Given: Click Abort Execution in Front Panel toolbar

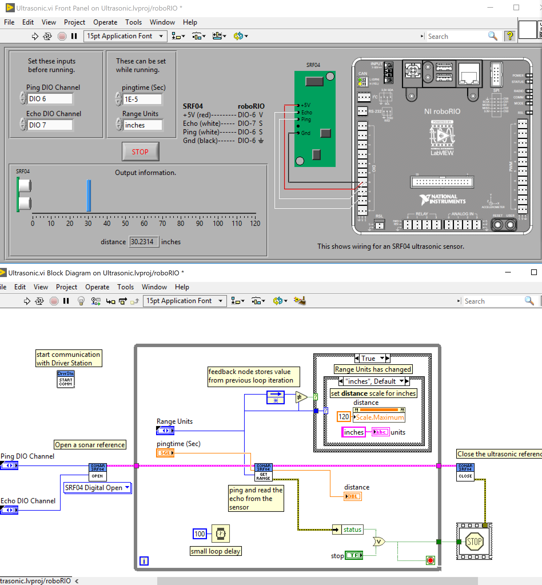Looking at the screenshot, I should point(62,36).
